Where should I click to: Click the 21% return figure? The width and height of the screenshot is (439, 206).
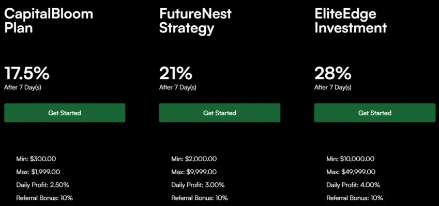(x=176, y=73)
